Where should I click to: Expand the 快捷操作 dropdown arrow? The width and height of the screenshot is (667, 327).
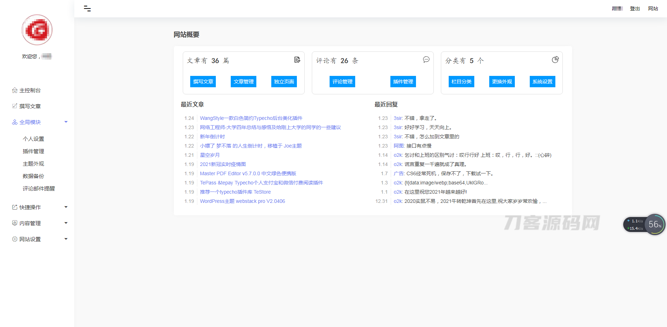pos(66,207)
